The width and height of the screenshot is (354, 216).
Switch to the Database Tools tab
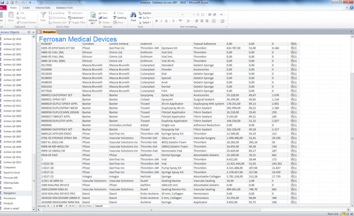pyautogui.click(x=64, y=8)
